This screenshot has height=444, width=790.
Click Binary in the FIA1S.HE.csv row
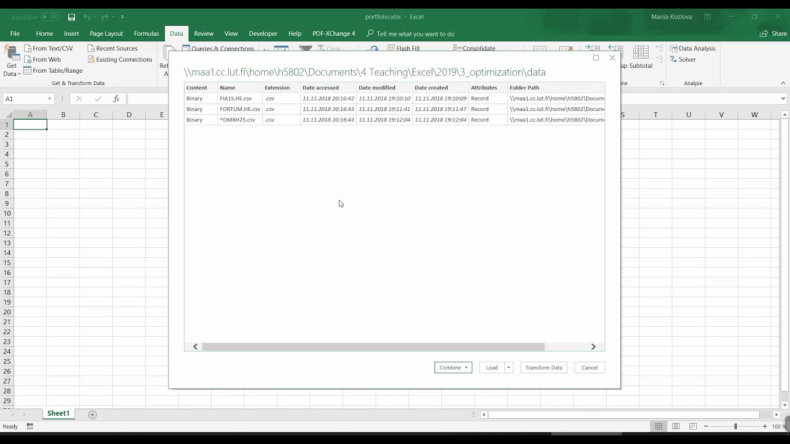click(x=194, y=99)
